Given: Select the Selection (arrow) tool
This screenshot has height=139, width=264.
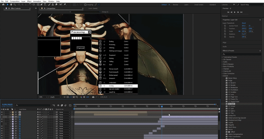Looking at the screenshot, I should [x=8, y=5].
